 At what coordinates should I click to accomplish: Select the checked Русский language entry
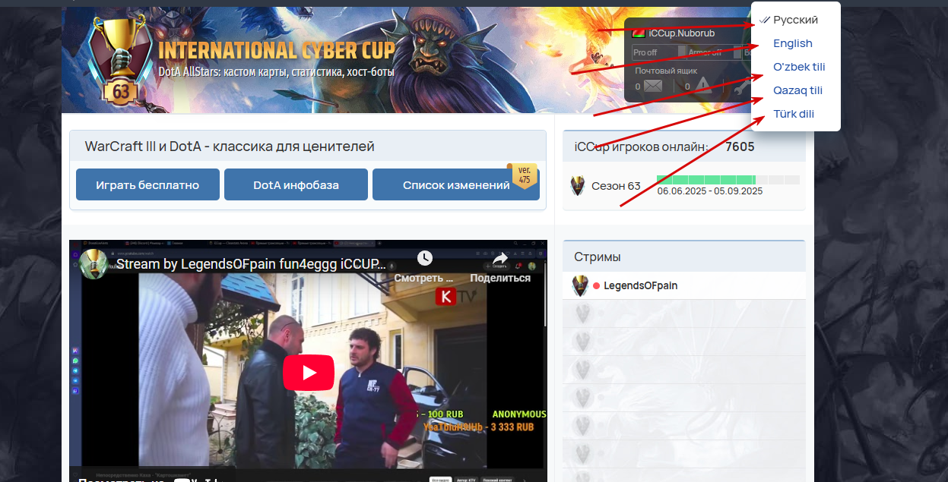tap(795, 20)
